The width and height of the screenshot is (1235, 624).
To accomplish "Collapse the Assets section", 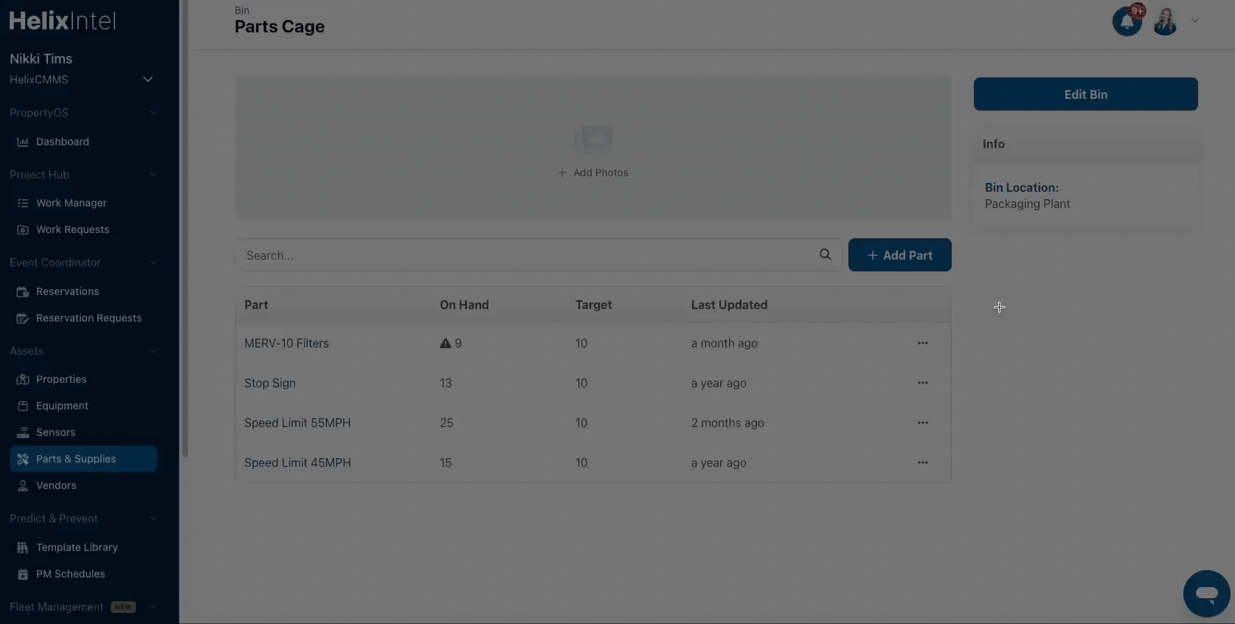I will pyautogui.click(x=153, y=351).
